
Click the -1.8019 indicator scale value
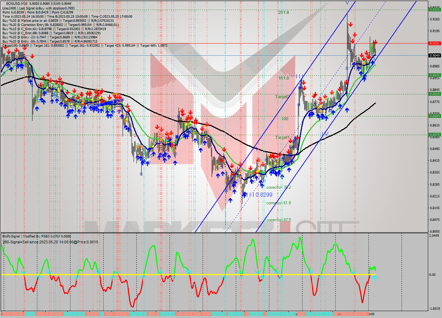click(x=434, y=308)
